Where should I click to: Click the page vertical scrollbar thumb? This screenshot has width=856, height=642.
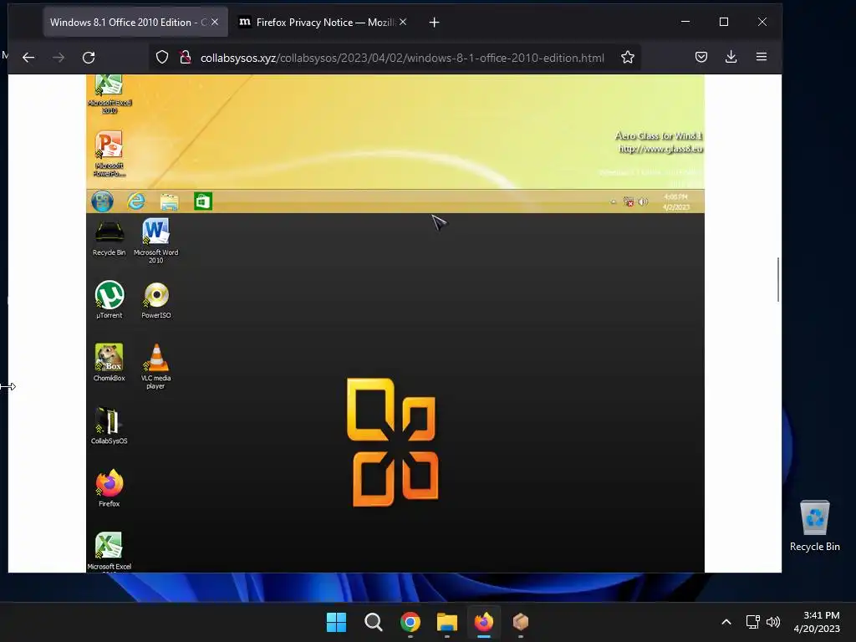[778, 279]
